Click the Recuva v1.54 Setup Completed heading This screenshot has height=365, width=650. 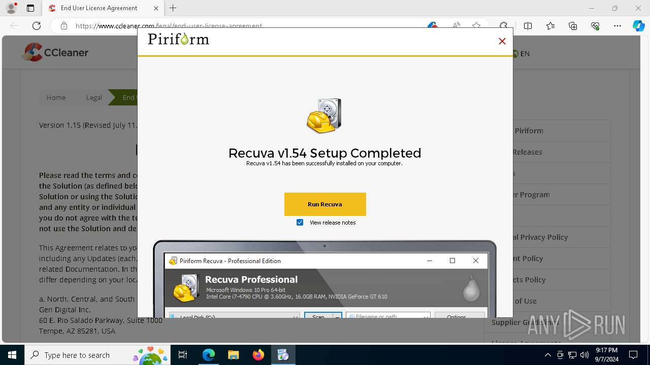tap(325, 153)
